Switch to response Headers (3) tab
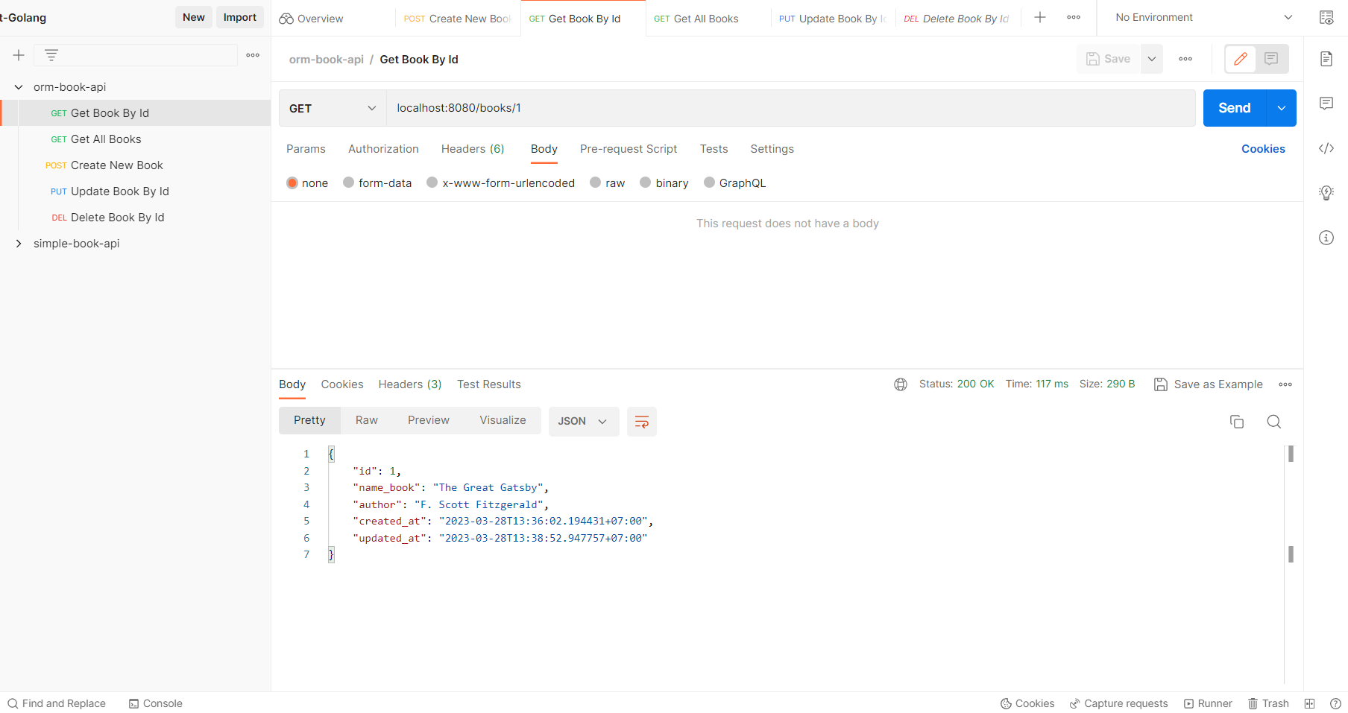Screen dimensions: 1348x713 coord(410,384)
